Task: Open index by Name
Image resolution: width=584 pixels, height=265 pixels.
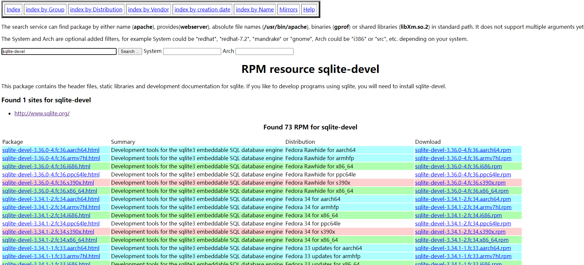Action: click(x=255, y=9)
